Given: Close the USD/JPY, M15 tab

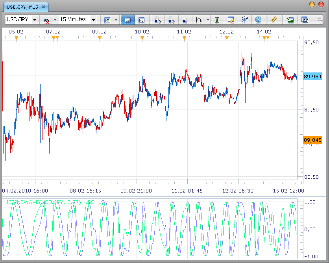Looking at the screenshot, I should (43, 7).
